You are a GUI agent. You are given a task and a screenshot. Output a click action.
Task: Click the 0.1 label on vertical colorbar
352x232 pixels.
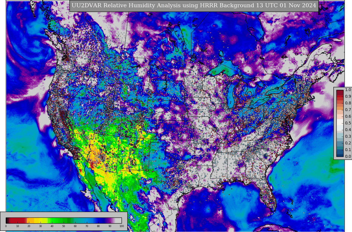tap(348, 150)
